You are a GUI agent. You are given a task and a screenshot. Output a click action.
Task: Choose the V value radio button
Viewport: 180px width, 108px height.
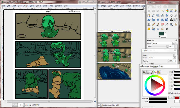(170, 79)
